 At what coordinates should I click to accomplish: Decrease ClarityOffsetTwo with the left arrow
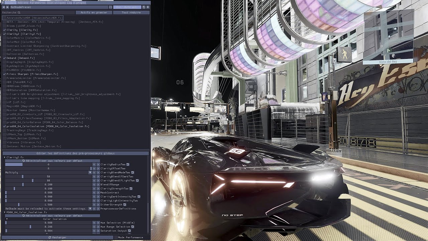(x=94, y=169)
